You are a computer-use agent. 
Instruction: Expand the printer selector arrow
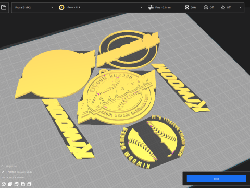point(52,7)
